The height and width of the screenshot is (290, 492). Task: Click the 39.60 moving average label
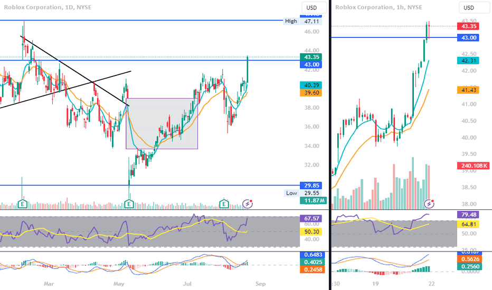coord(311,93)
